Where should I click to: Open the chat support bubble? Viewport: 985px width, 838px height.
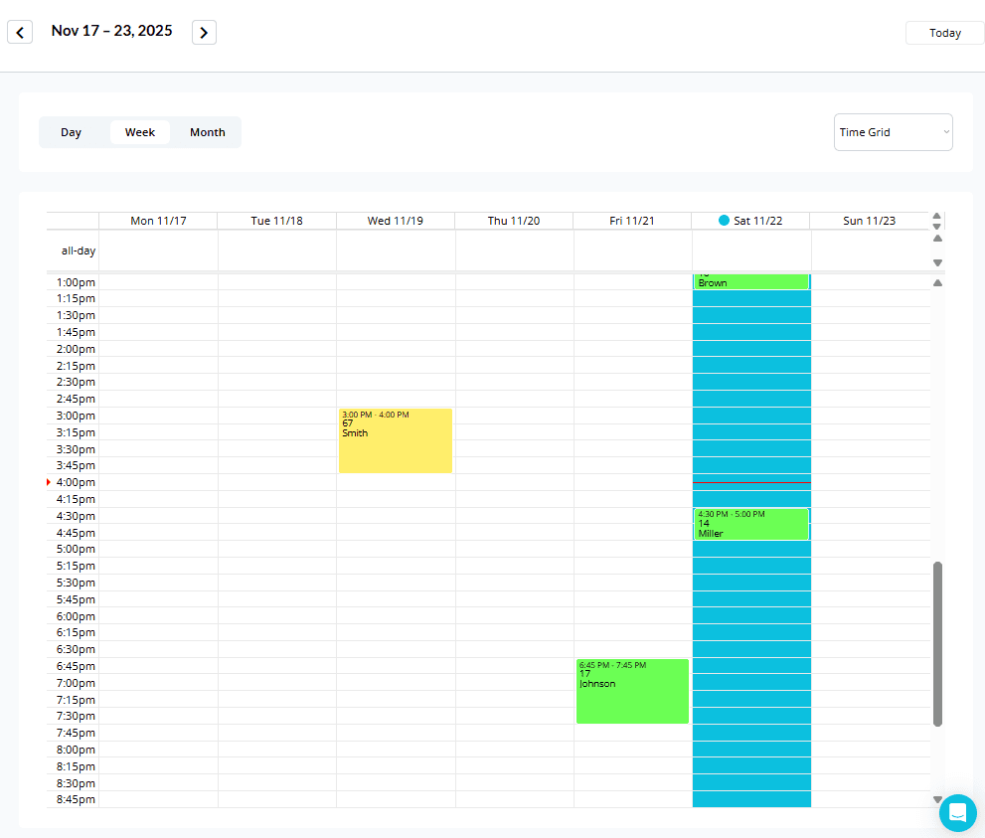tap(957, 812)
